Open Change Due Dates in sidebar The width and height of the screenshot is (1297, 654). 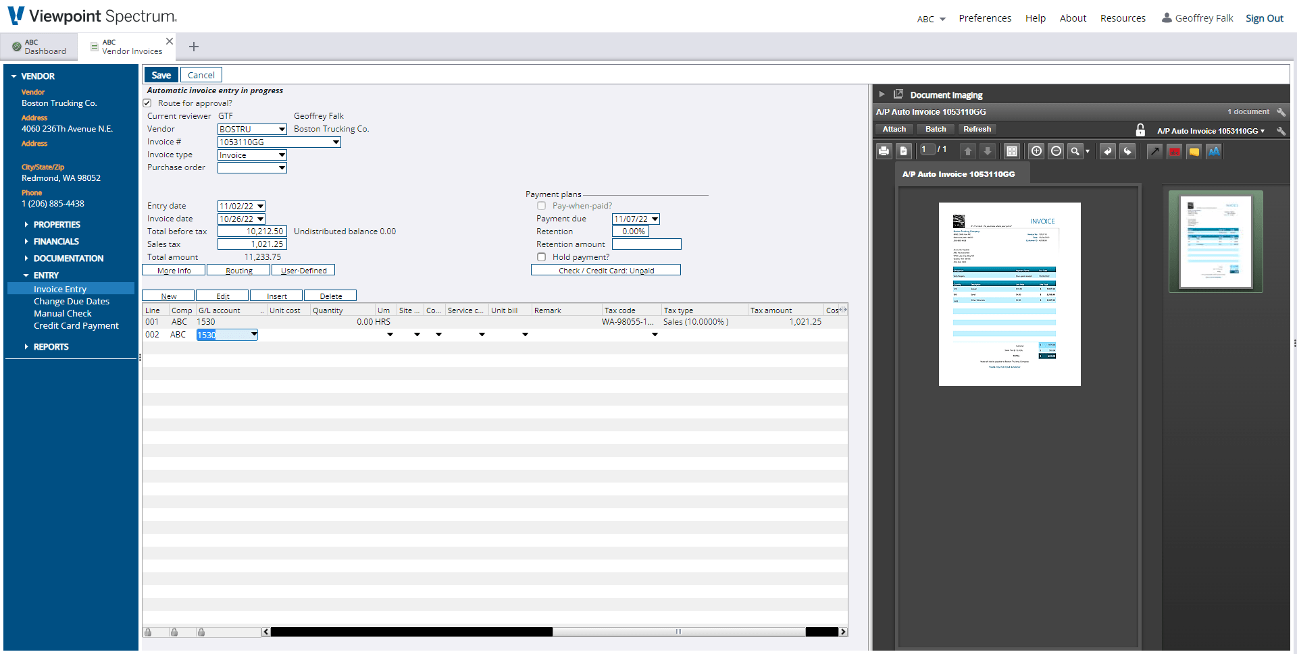pos(72,302)
